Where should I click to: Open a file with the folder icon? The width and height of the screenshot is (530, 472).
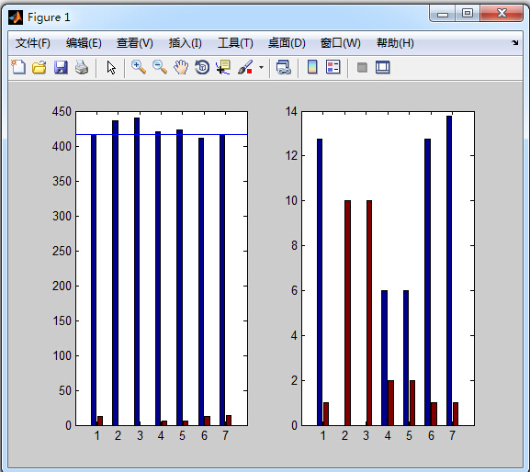coord(39,67)
